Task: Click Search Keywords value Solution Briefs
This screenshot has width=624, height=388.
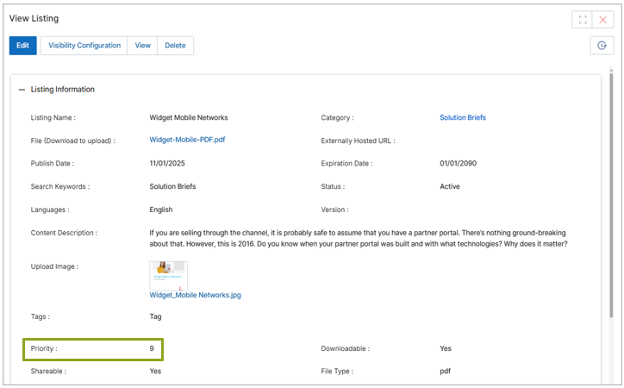Action: 172,186
